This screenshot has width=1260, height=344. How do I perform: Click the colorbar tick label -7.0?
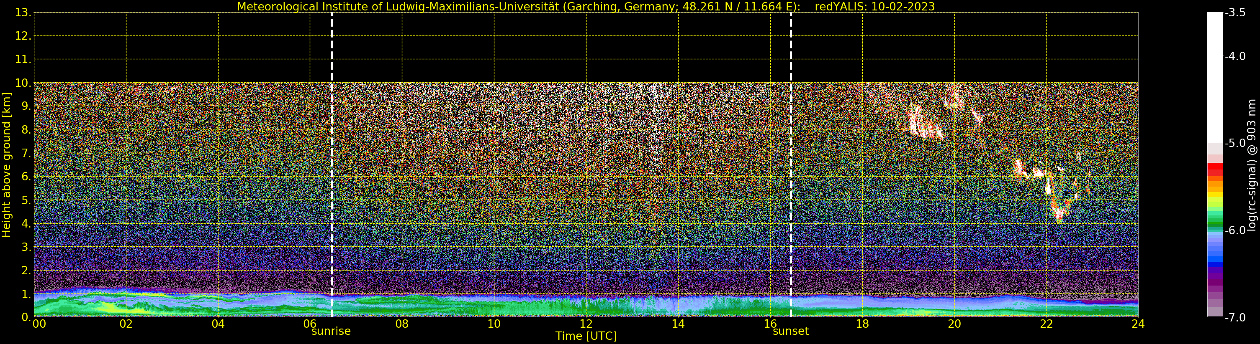[1235, 318]
